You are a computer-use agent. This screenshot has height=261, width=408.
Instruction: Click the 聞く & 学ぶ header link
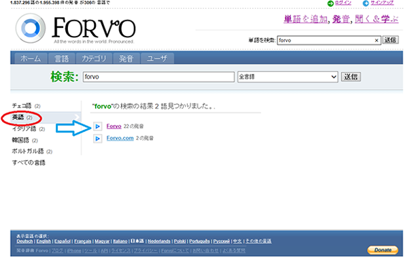coord(377,19)
